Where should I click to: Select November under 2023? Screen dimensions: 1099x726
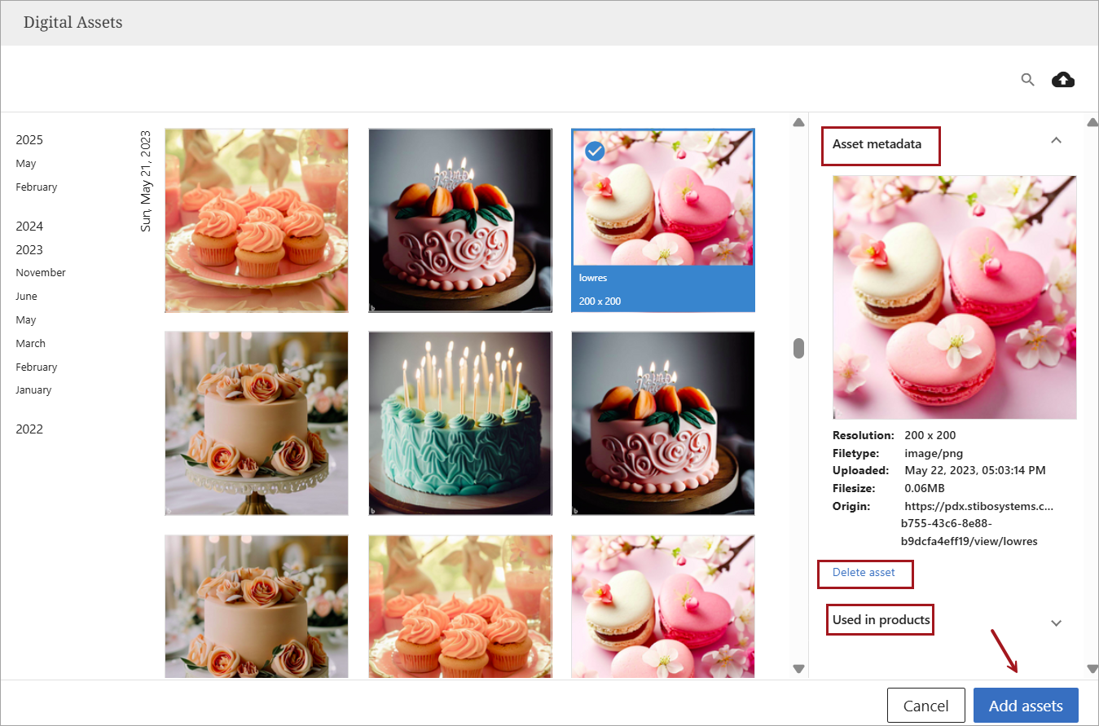coord(41,273)
